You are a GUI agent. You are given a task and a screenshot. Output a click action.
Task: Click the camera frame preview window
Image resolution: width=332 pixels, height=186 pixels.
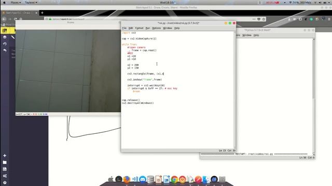[68, 71]
